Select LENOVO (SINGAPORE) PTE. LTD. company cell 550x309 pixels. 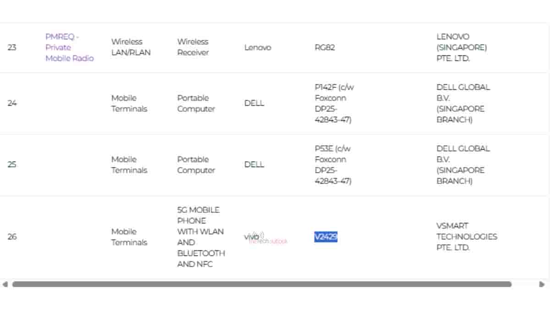[x=462, y=47]
